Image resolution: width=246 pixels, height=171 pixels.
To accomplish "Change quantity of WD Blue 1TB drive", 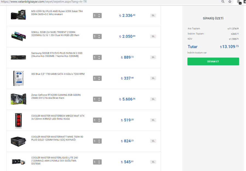I will pos(97,78).
